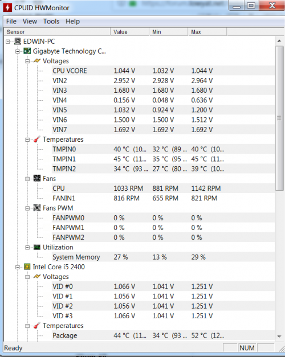Collapse the Intel Core i5 2400 node
Screen dimensions: 285x357
click(x=18, y=267)
